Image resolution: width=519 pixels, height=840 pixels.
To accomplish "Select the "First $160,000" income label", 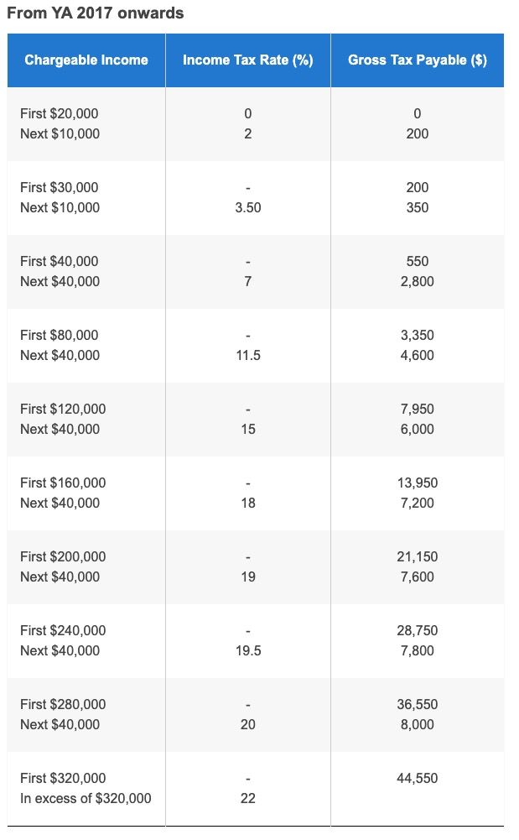I will pos(63,483).
